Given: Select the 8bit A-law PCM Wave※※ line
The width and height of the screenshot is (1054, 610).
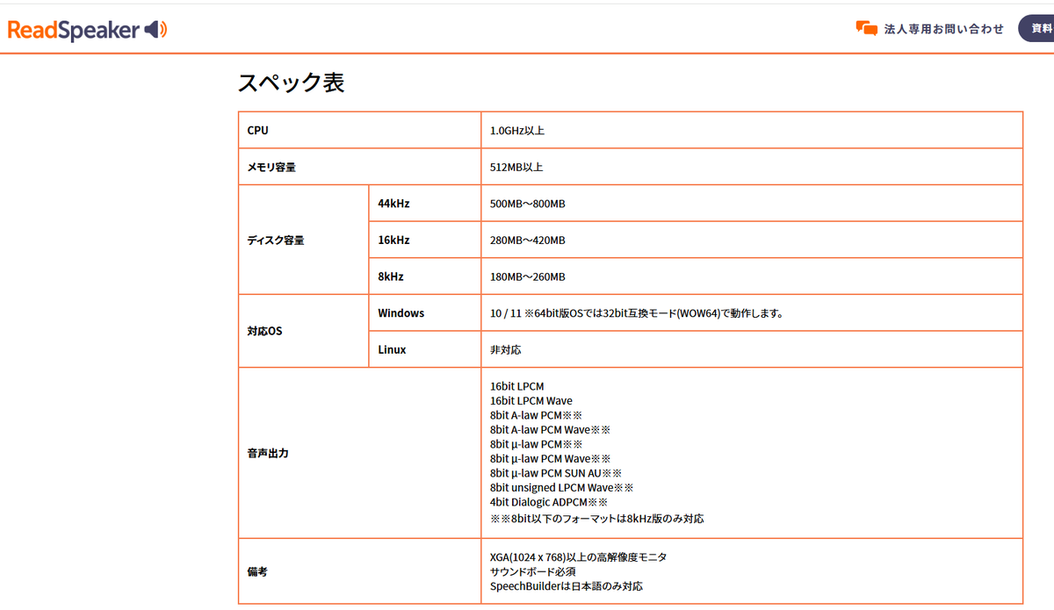Looking at the screenshot, I should point(550,430).
